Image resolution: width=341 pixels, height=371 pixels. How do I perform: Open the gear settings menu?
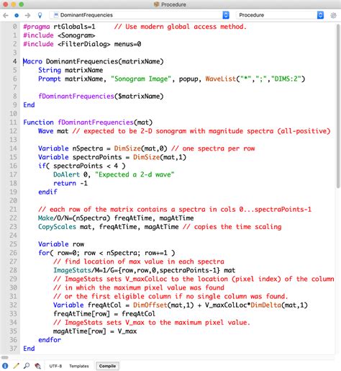point(333,15)
